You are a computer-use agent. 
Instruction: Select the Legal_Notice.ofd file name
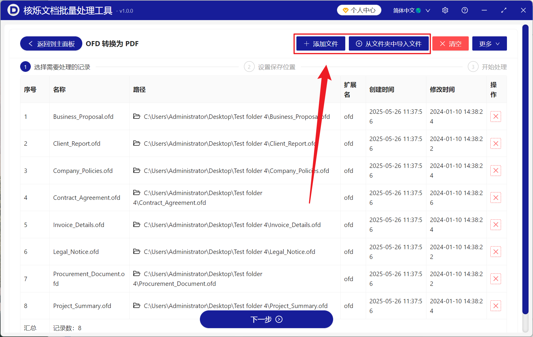[76, 252]
